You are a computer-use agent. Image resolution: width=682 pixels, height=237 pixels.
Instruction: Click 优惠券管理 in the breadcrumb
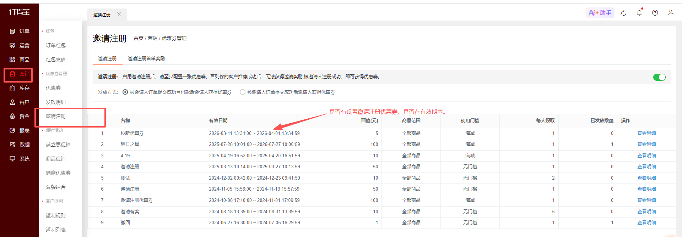174,38
